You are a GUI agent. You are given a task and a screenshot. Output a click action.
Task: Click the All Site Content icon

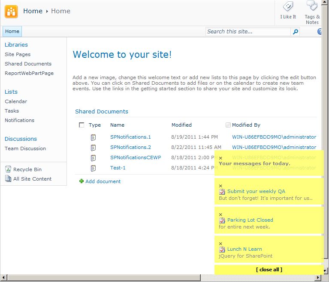point(8,179)
